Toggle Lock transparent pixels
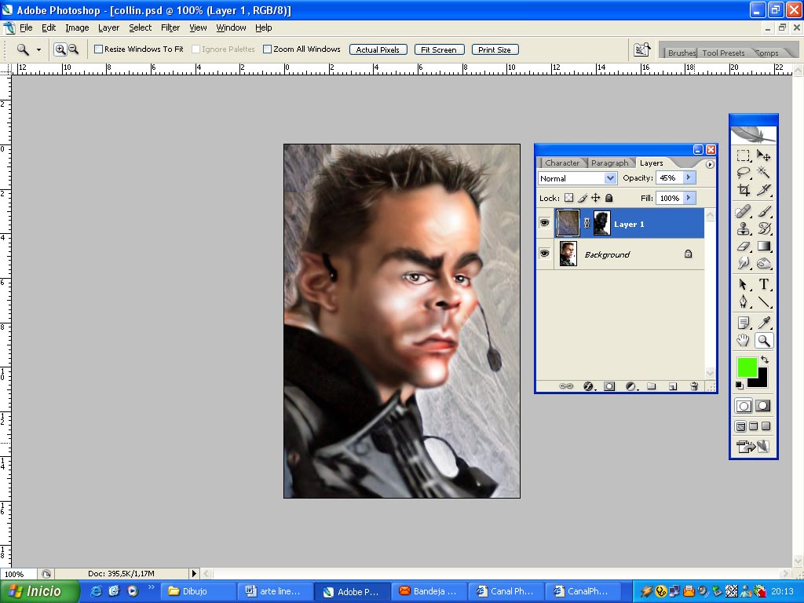Screen dimensions: 804x603 coord(568,198)
